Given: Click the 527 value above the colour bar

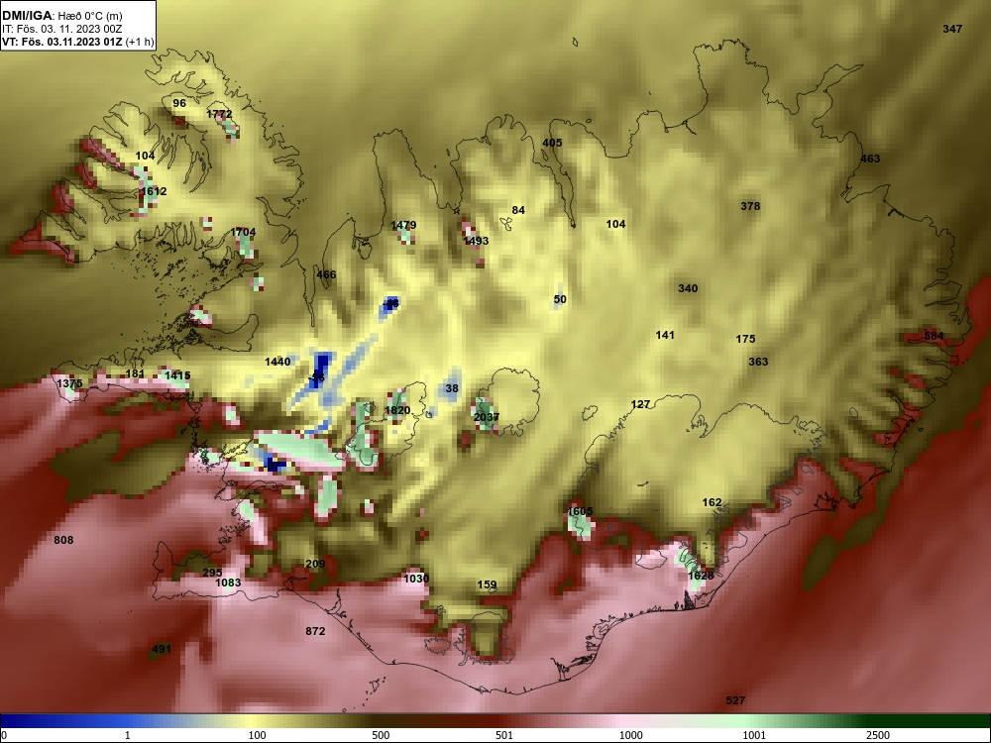Looking at the screenshot, I should point(735,700).
